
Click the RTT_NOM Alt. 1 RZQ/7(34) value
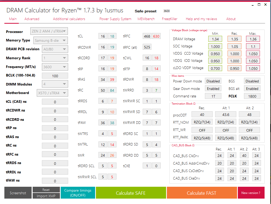point(226,122)
